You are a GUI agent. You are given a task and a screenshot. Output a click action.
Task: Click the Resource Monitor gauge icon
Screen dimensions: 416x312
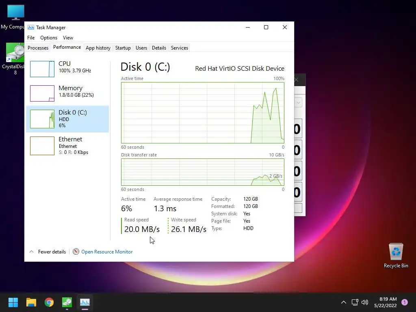tap(76, 251)
